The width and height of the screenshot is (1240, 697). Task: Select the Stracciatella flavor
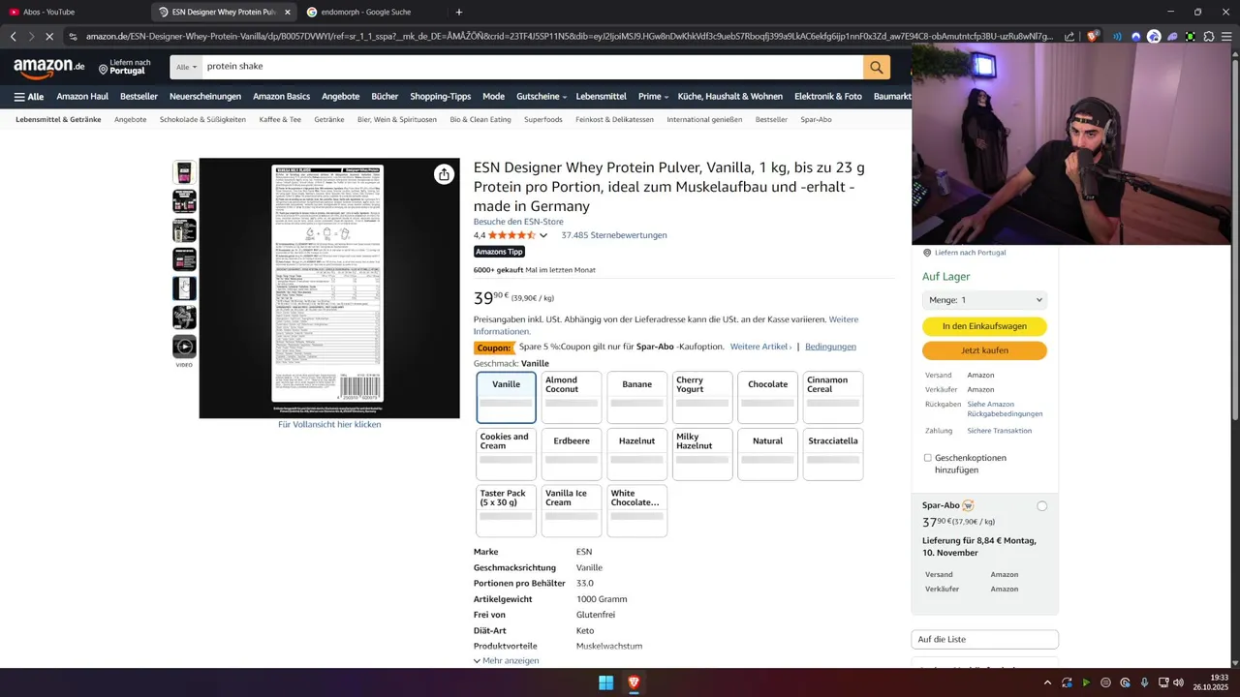click(x=833, y=454)
